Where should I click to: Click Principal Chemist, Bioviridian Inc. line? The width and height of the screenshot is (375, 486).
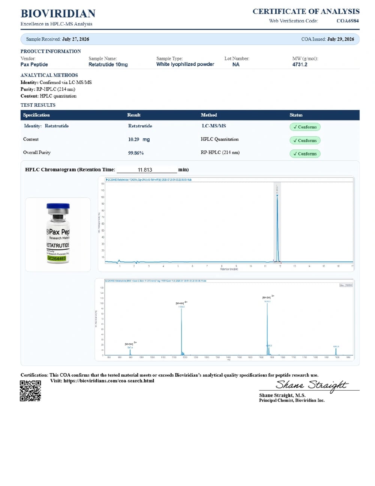point(292,400)
